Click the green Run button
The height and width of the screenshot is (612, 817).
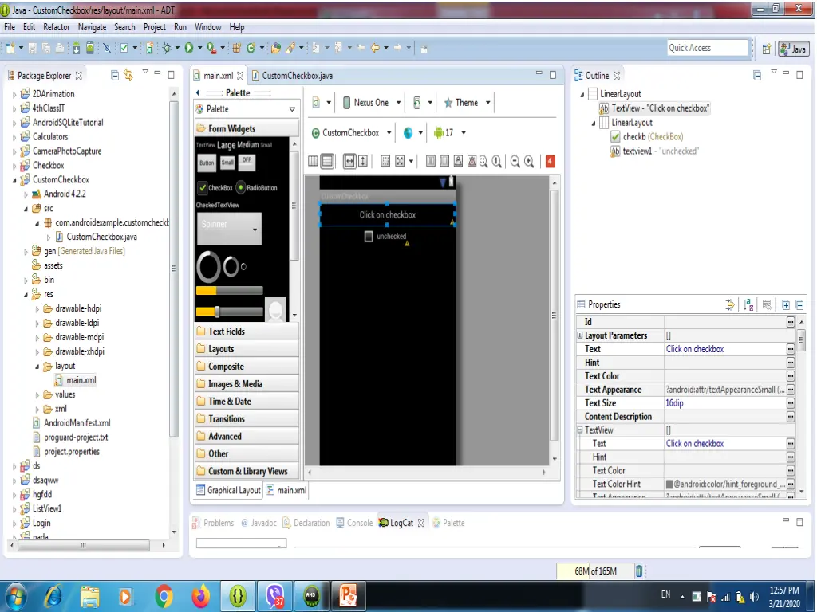(188, 49)
